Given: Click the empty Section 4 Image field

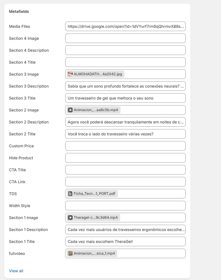Looking at the screenshot, I should coord(125,38).
